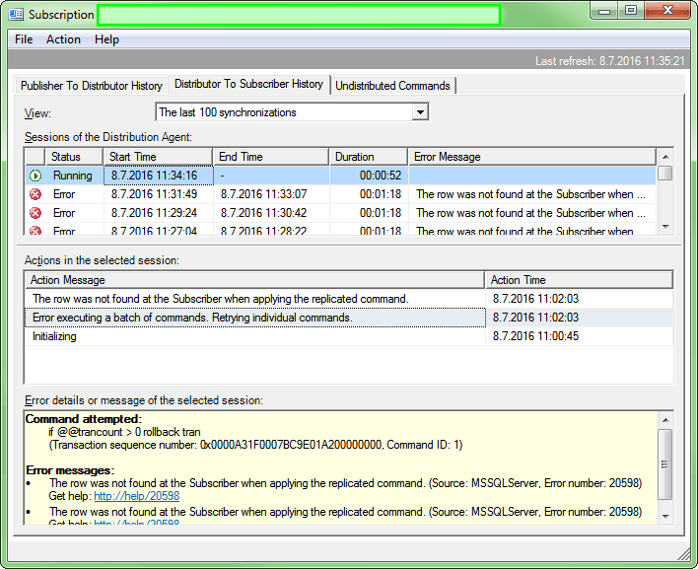Click the green Running status icon
The height and width of the screenshot is (569, 698).
(x=35, y=176)
